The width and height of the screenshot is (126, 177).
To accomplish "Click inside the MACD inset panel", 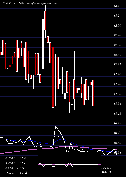I will point(69,164).
